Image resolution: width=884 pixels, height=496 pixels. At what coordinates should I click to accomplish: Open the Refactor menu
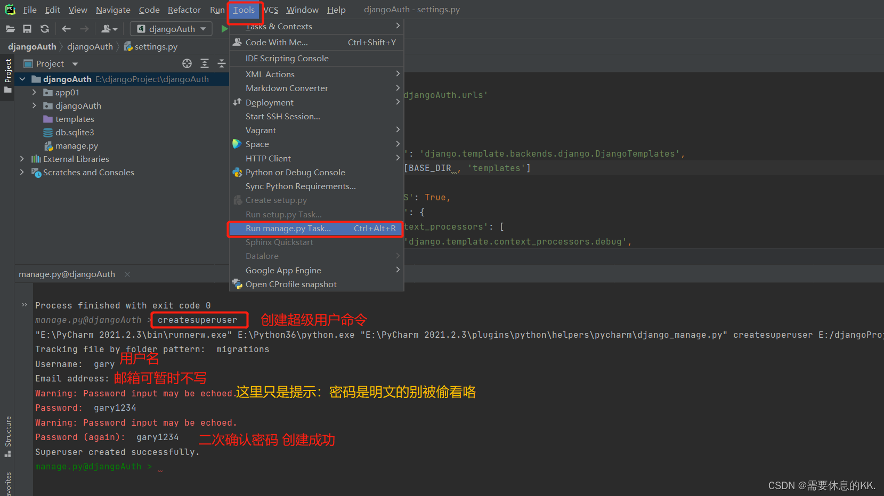click(184, 10)
